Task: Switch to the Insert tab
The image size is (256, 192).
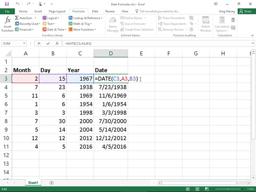Action: click(38, 11)
